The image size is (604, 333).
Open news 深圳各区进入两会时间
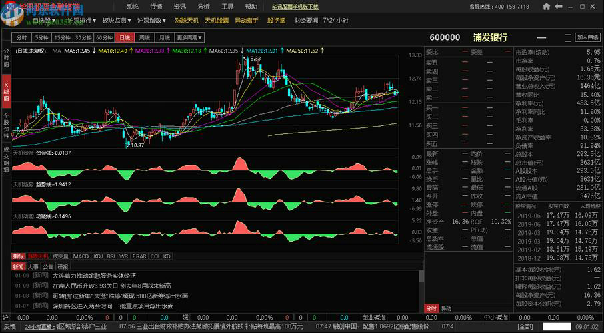[x=113, y=306]
